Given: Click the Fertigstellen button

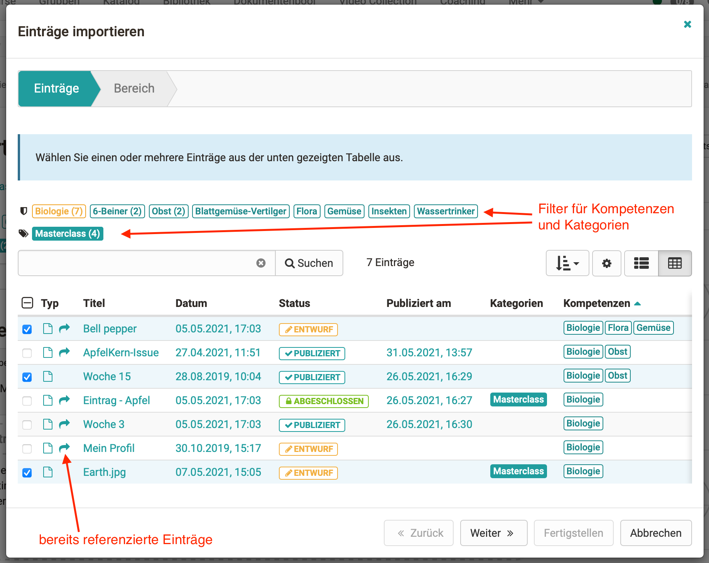Looking at the screenshot, I should click(574, 533).
